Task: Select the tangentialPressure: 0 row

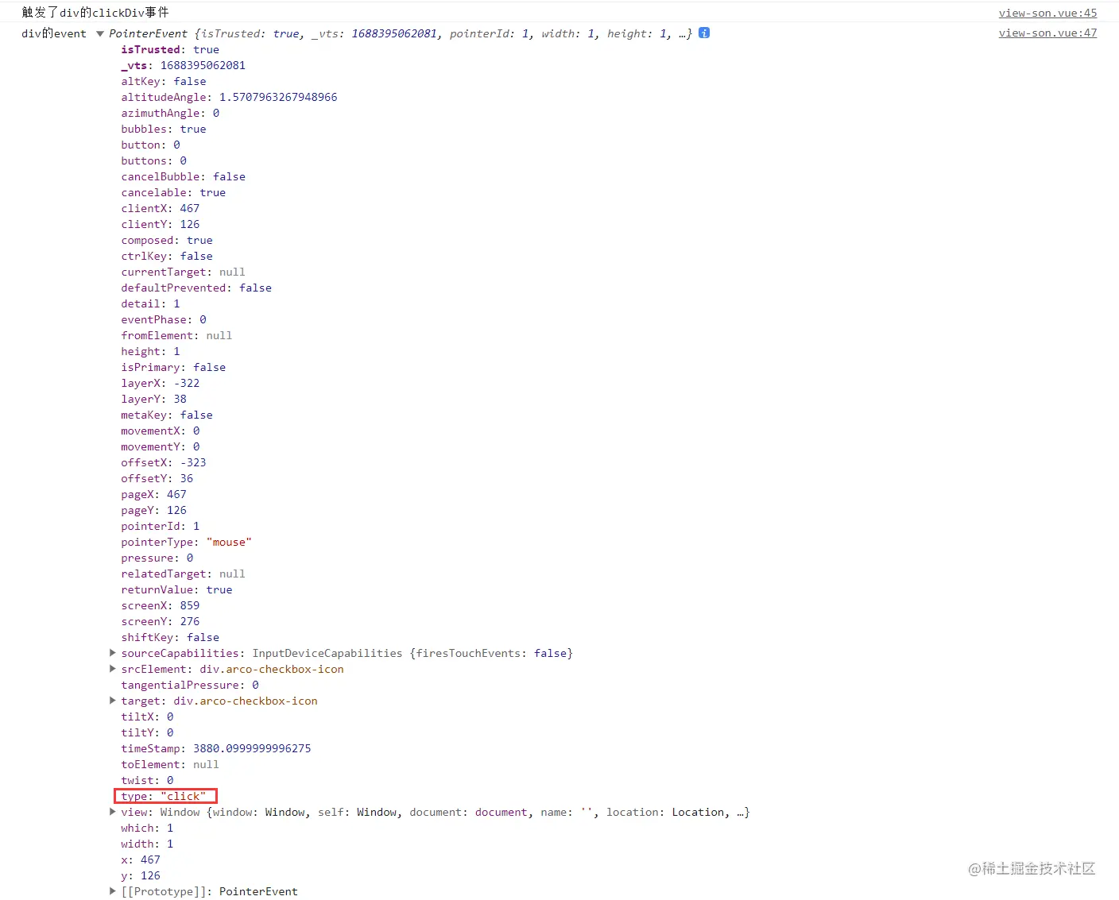Action: pyautogui.click(x=190, y=685)
